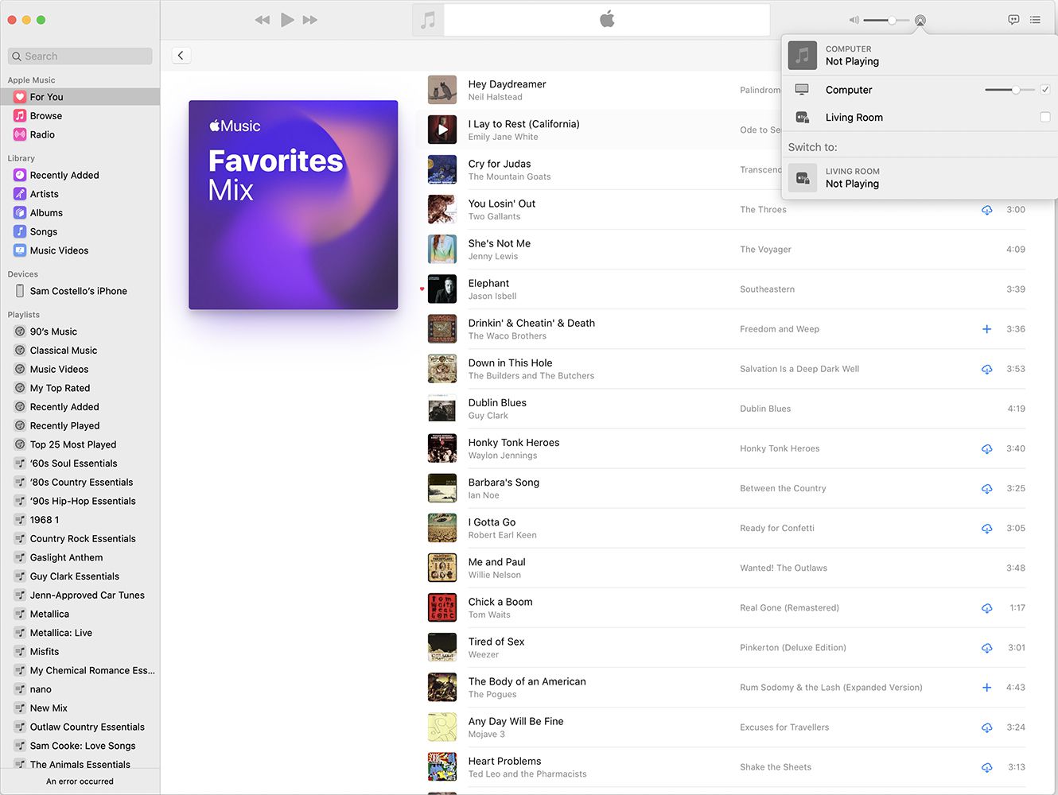Image resolution: width=1058 pixels, height=795 pixels.
Task: Download Tired of Sex cloud icon
Action: [x=986, y=648]
